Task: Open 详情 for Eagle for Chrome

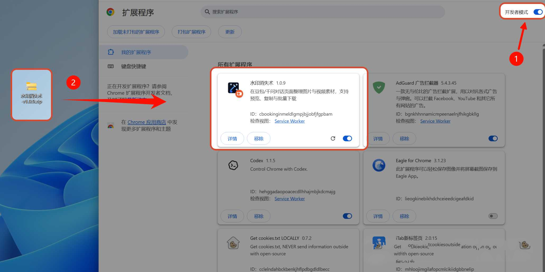Action: (x=378, y=216)
